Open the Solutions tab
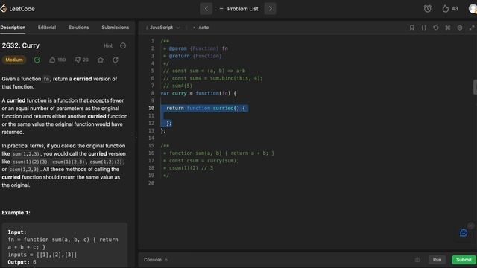Viewport: 477px width, 268px height. pos(78,28)
